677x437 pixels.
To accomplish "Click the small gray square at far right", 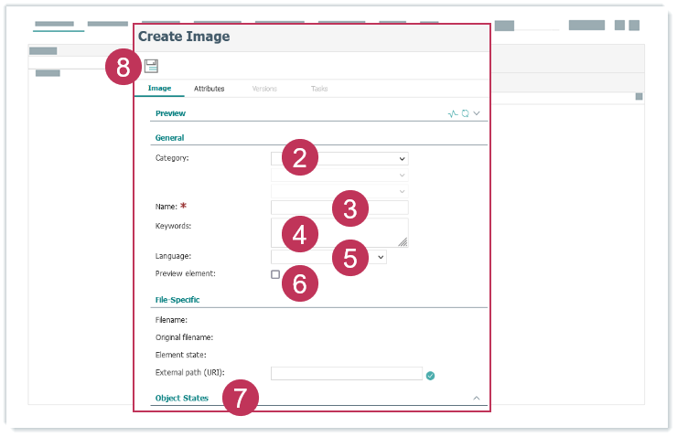I will click(x=639, y=97).
